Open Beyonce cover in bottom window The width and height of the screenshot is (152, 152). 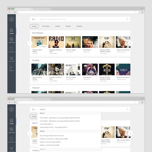coord(123,132)
